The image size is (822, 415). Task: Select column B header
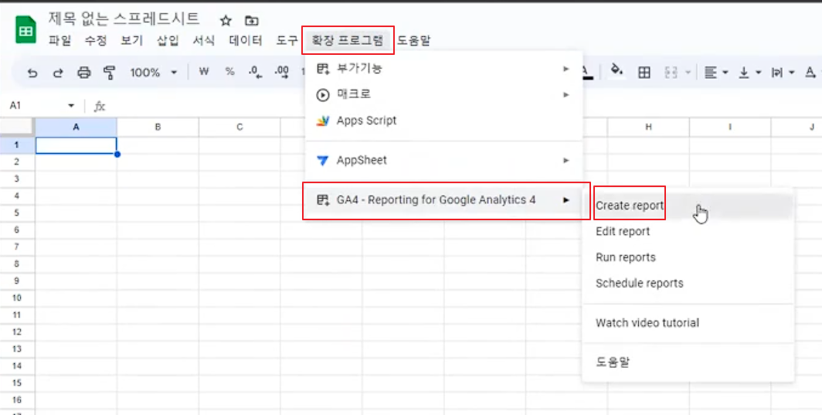pyautogui.click(x=158, y=127)
